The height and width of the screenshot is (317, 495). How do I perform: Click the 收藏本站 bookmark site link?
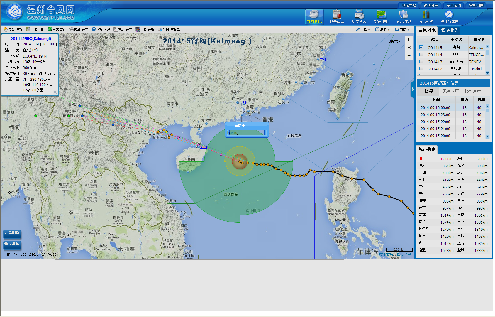tap(408, 6)
